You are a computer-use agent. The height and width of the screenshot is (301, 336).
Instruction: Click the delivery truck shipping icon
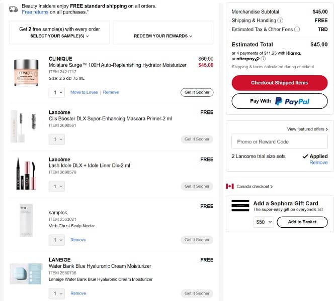(x=14, y=9)
